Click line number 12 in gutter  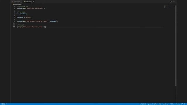coord(14,27)
